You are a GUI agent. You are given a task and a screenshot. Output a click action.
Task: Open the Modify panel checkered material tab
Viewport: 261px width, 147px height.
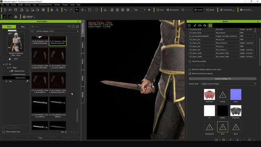click(x=210, y=25)
